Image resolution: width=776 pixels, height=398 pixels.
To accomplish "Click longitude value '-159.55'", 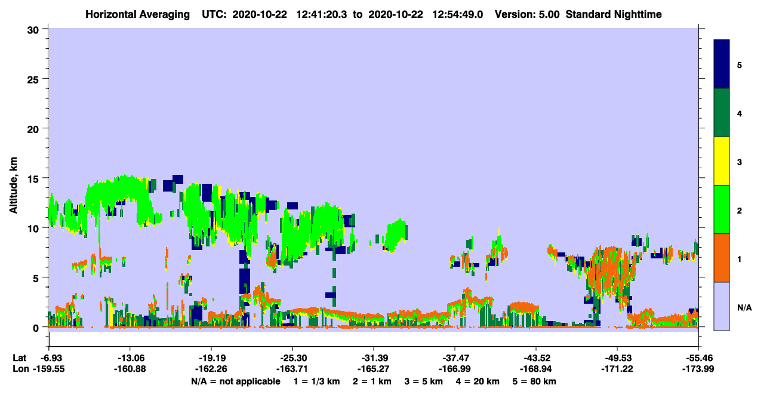I will click(x=49, y=369).
